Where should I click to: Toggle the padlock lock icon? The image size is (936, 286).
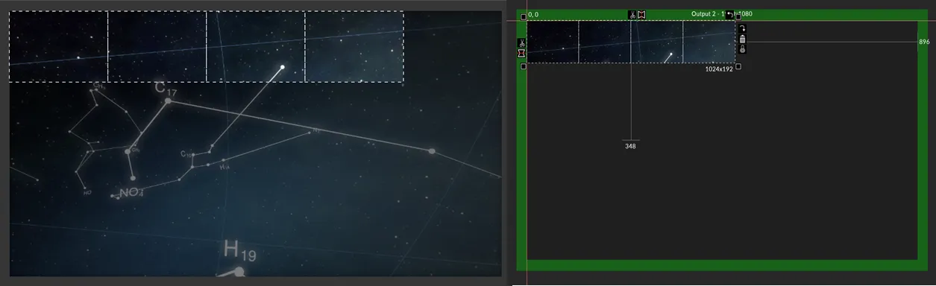742,48
